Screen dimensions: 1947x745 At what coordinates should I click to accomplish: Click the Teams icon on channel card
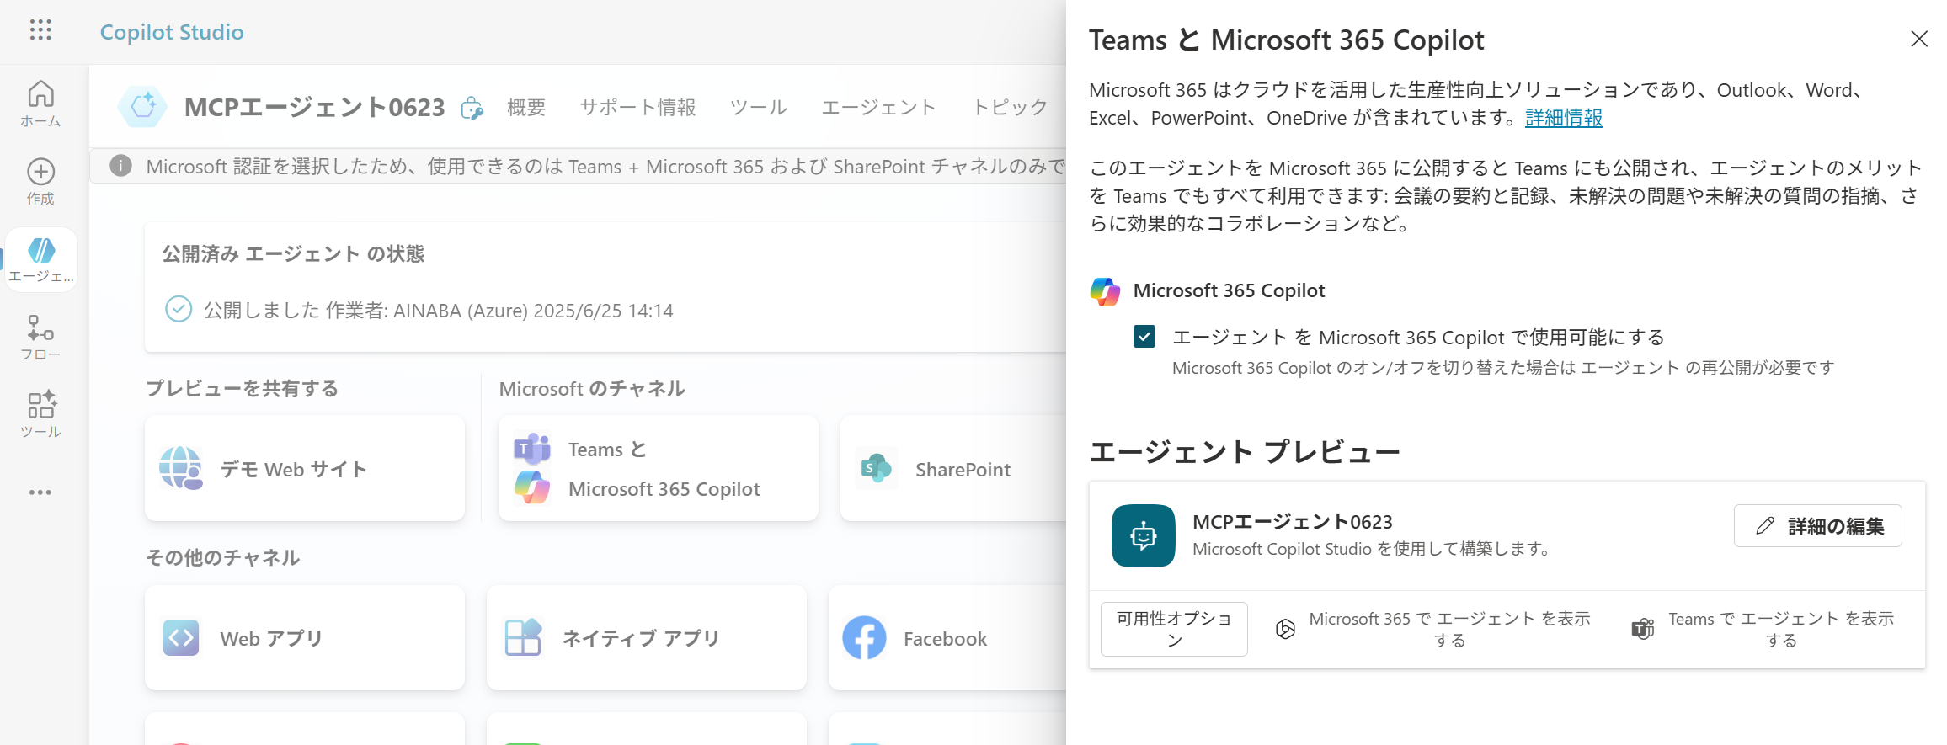coord(532,449)
